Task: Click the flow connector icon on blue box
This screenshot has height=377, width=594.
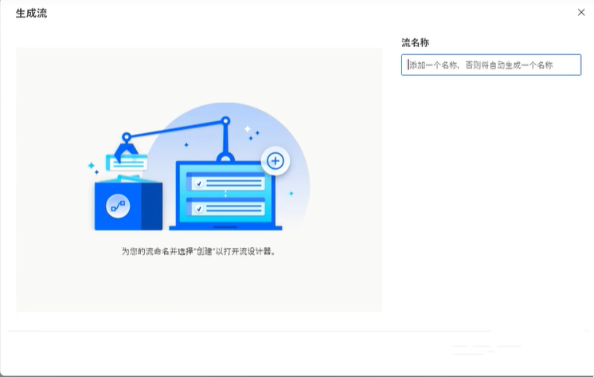Action: (x=118, y=206)
